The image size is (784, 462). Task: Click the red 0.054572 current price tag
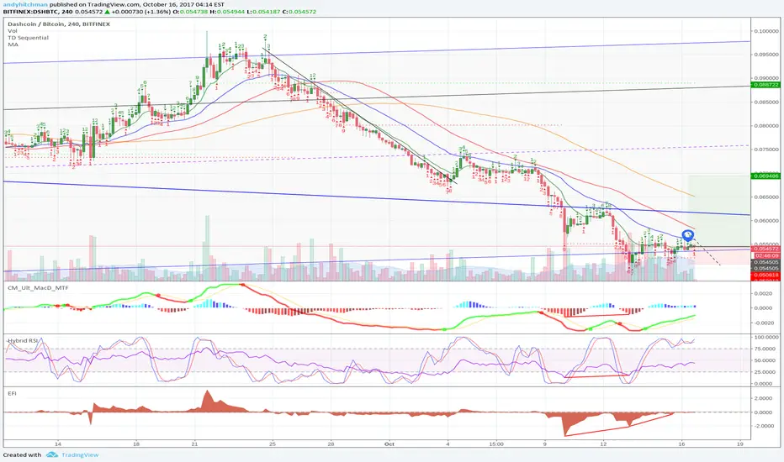click(x=765, y=249)
